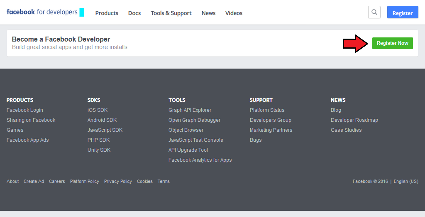
Task: Click the green Register Now button
Action: (x=393, y=43)
